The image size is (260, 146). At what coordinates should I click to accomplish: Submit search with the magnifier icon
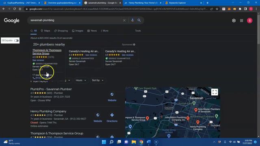click(x=139, y=20)
